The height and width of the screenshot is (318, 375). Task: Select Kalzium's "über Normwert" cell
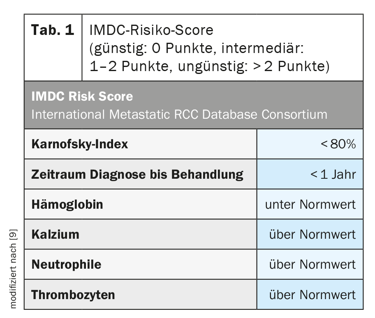[312, 235]
